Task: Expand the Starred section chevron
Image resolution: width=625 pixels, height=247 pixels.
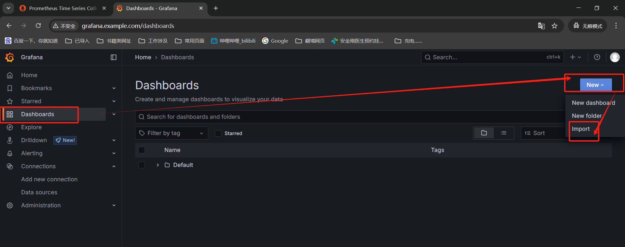Action: pyautogui.click(x=114, y=101)
